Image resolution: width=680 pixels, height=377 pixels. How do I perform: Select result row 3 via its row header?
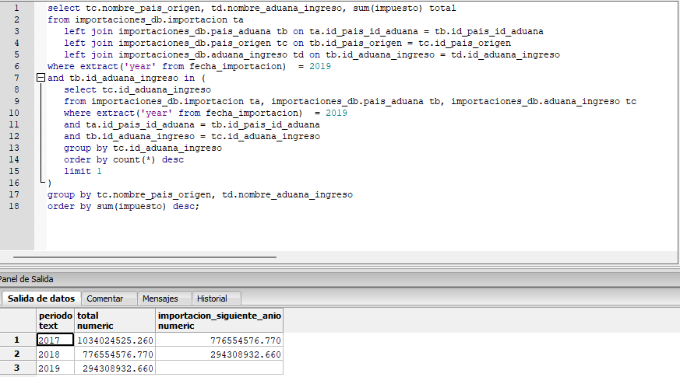pyautogui.click(x=18, y=368)
